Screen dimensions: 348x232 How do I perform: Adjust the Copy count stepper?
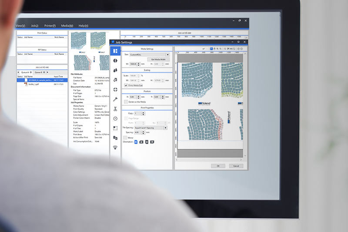point(143,114)
